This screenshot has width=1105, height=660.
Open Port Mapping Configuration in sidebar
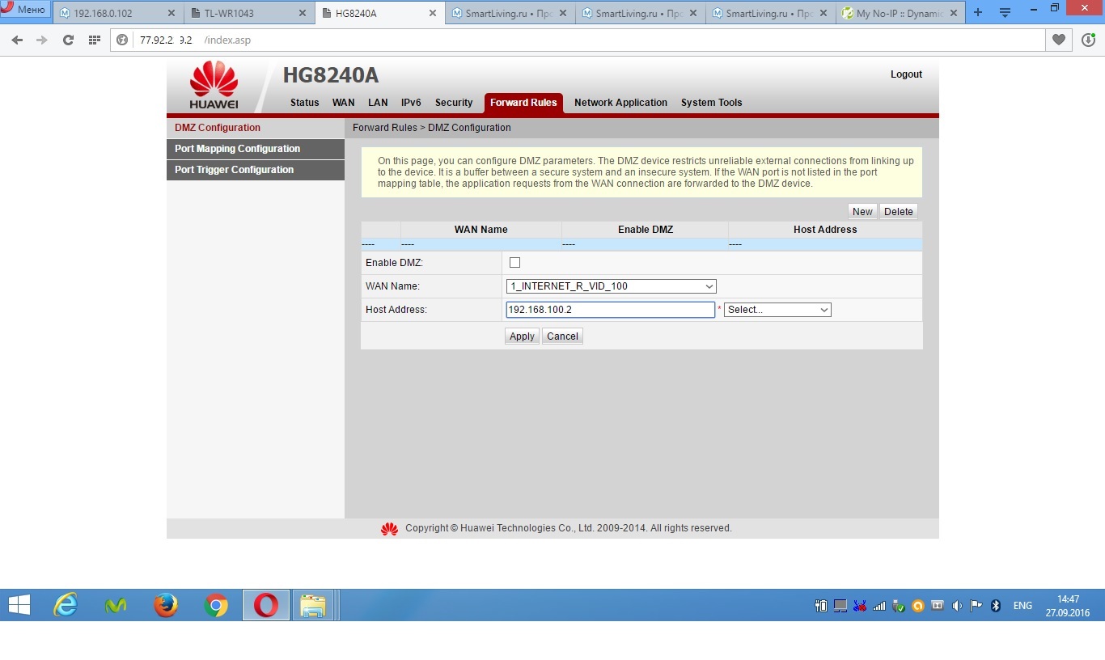click(237, 149)
